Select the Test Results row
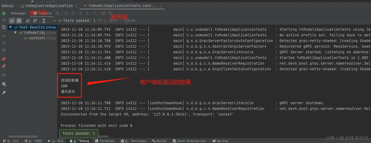 (32, 27)
